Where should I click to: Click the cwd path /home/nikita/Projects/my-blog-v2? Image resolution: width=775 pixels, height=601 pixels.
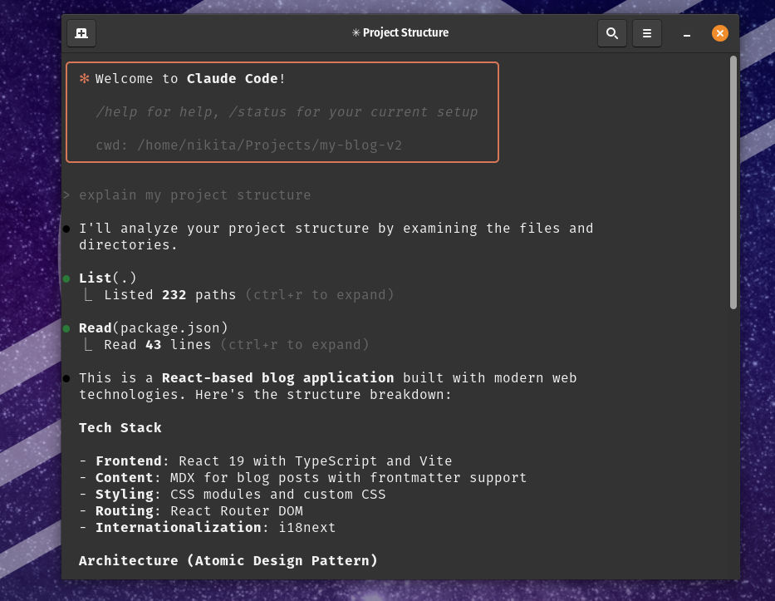tap(269, 145)
